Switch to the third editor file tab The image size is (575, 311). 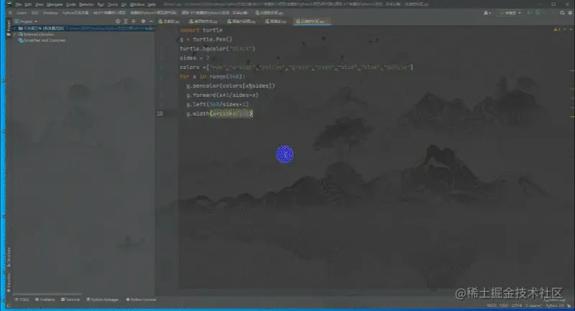[x=241, y=22]
